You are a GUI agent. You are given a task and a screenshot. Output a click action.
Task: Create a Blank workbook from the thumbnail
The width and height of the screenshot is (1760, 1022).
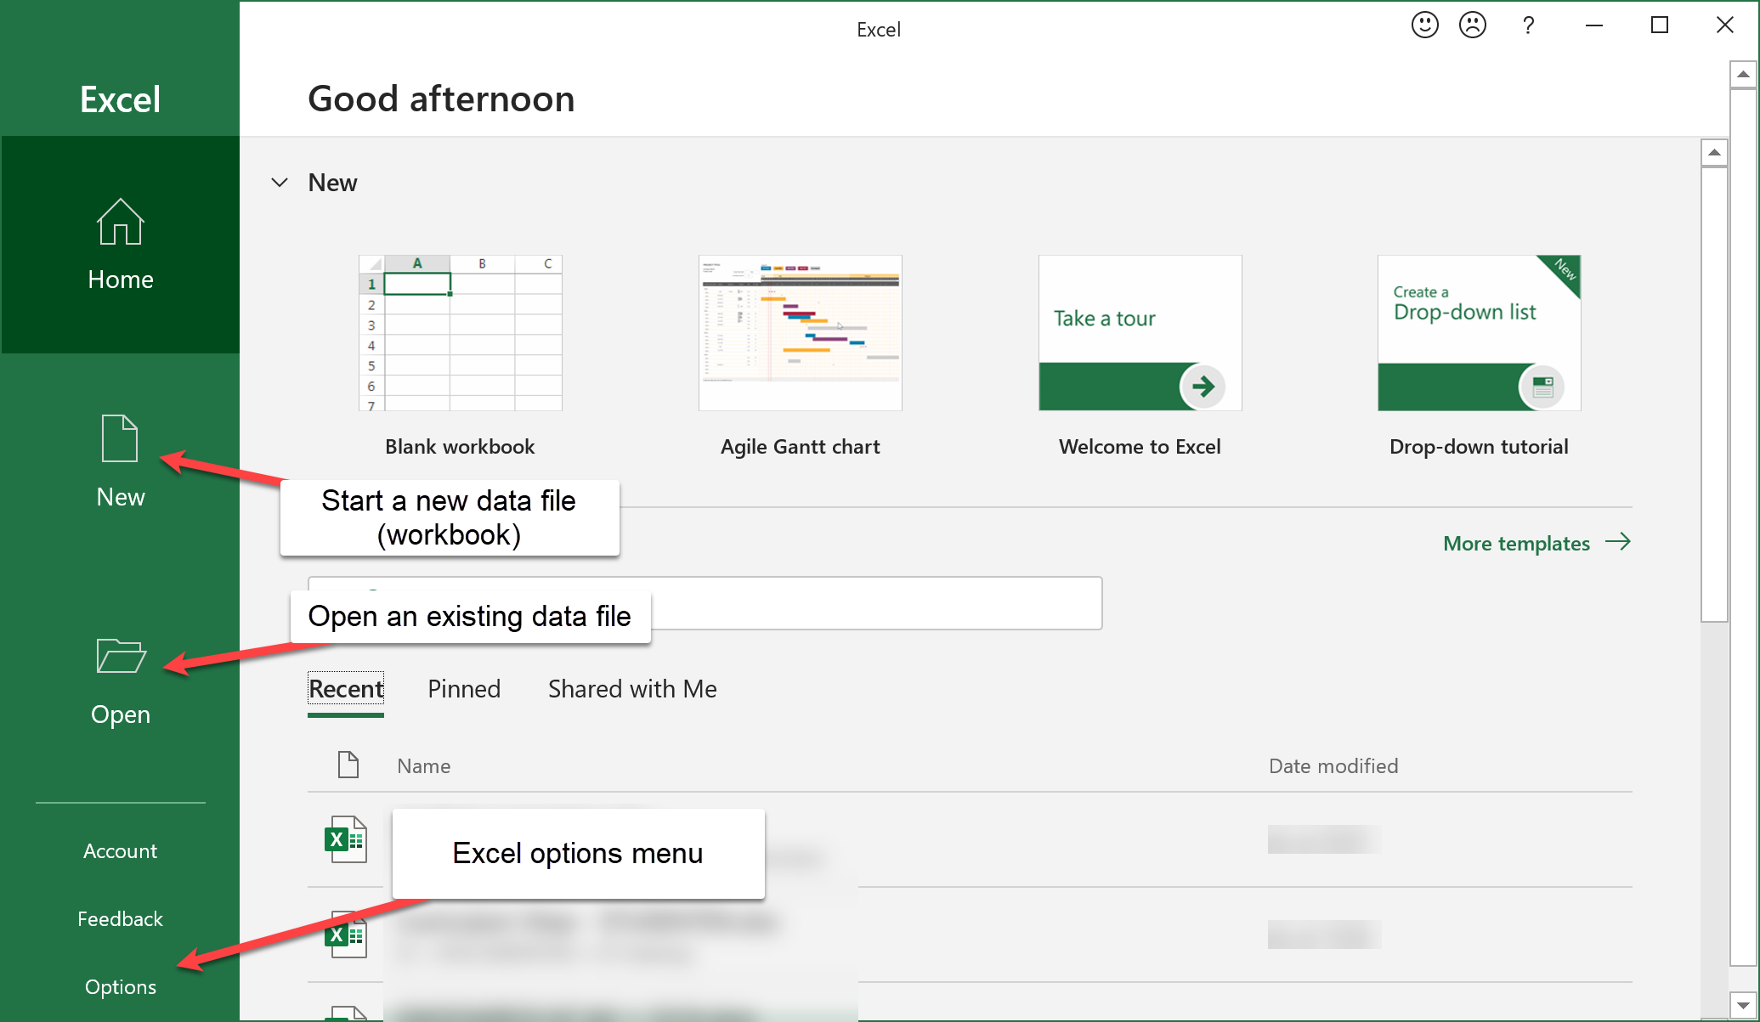coord(460,333)
